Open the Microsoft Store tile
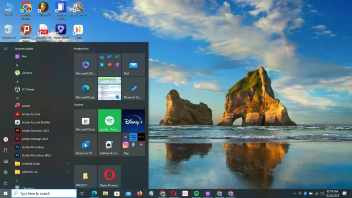This screenshot has width=352, height=198. pos(86,121)
